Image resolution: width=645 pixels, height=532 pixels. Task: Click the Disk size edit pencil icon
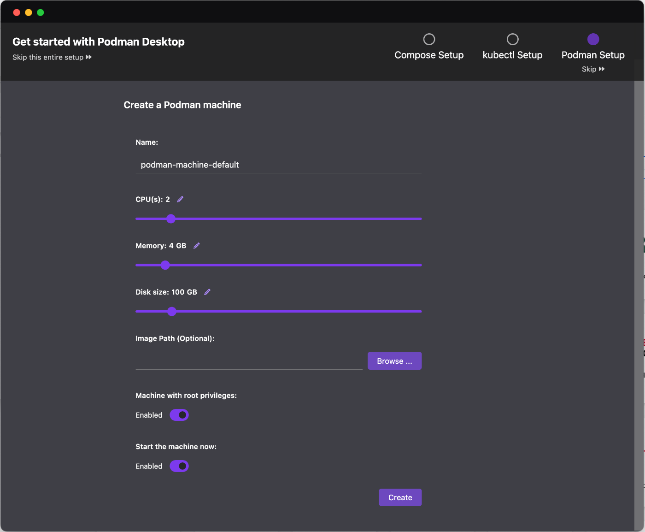pos(207,292)
